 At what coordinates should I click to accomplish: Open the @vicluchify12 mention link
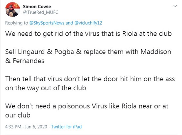pyautogui.click(x=88, y=22)
